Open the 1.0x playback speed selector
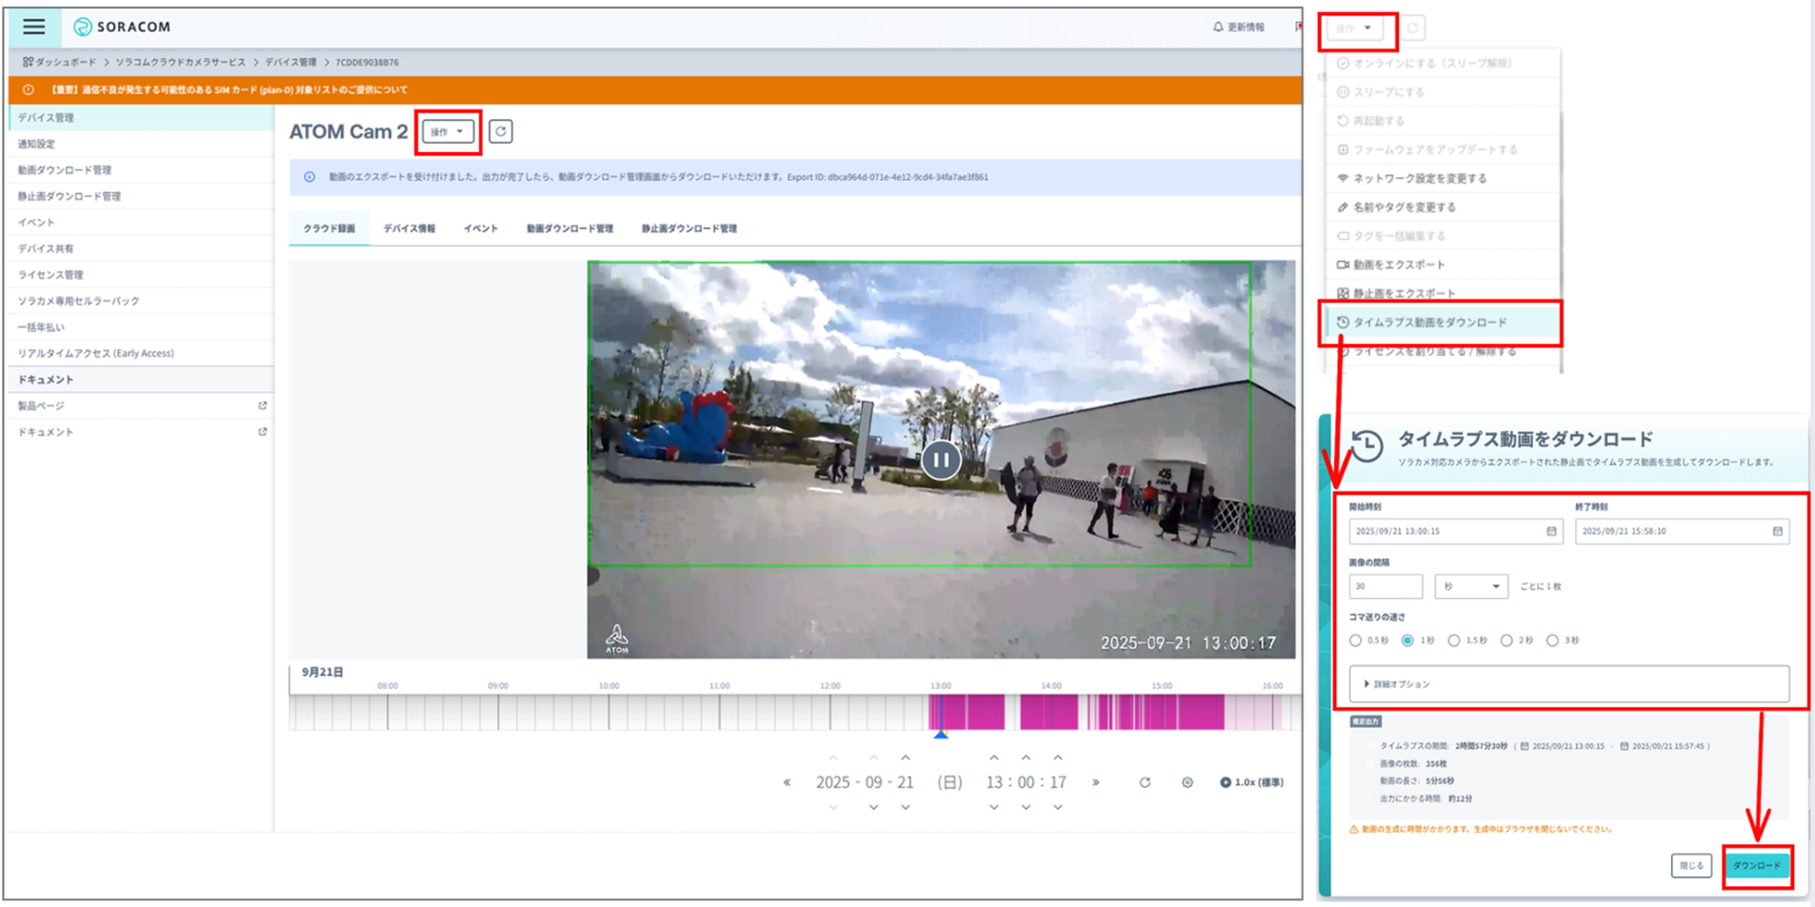The height and width of the screenshot is (907, 1815). click(1252, 782)
